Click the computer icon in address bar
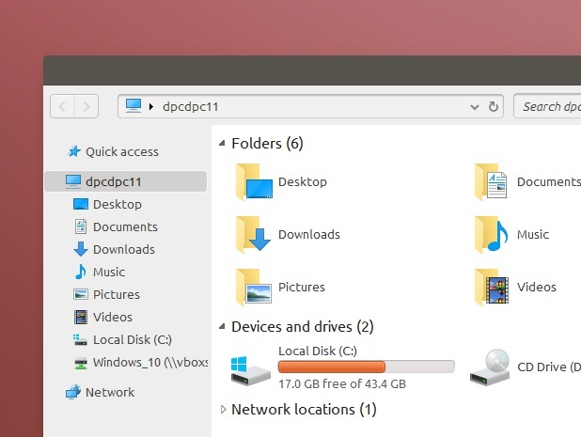 coord(133,106)
